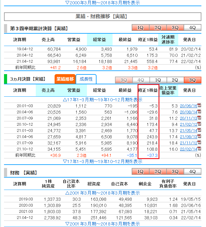Open PDF icon next to 21/02/12 link

[x=199, y=124]
